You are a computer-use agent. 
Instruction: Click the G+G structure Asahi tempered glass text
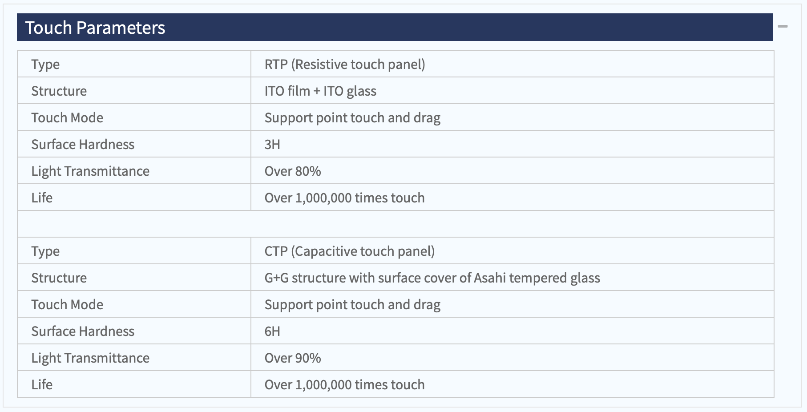pos(432,278)
